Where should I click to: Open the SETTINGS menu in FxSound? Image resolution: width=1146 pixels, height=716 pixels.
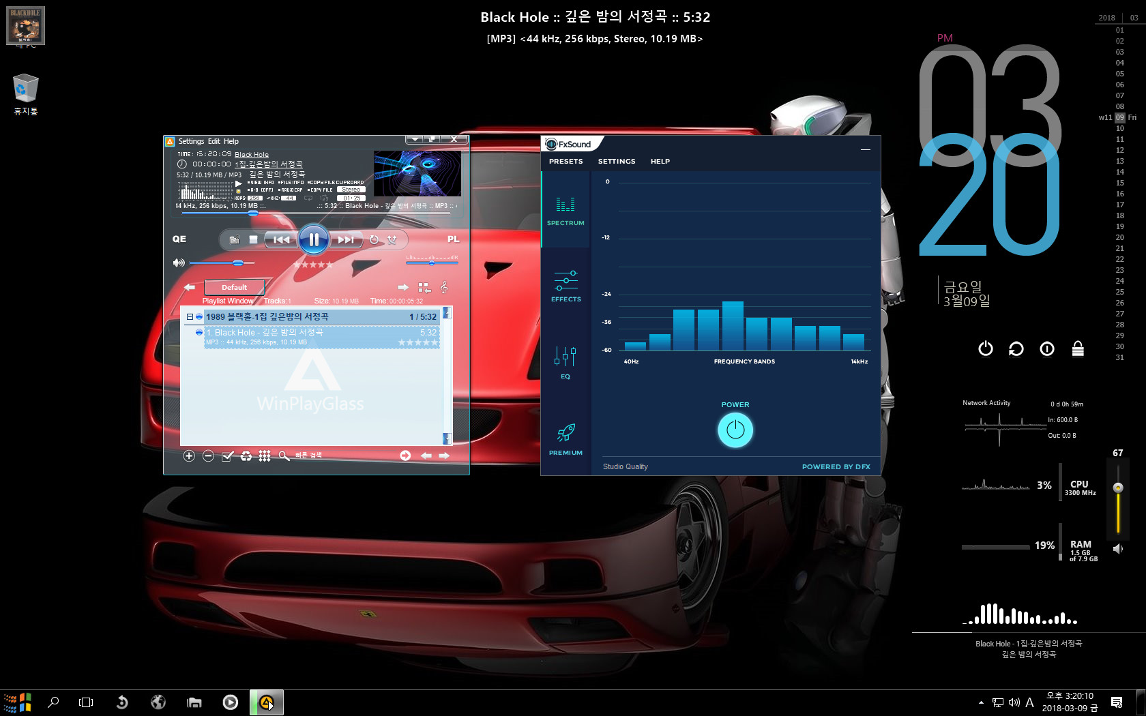[x=617, y=162]
